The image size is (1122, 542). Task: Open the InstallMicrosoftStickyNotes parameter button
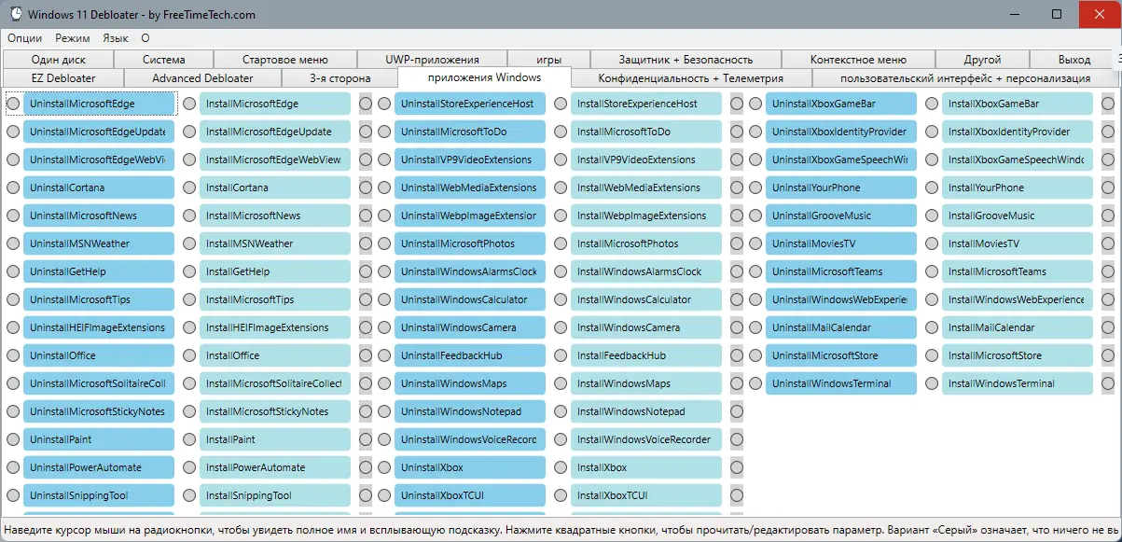(275, 411)
